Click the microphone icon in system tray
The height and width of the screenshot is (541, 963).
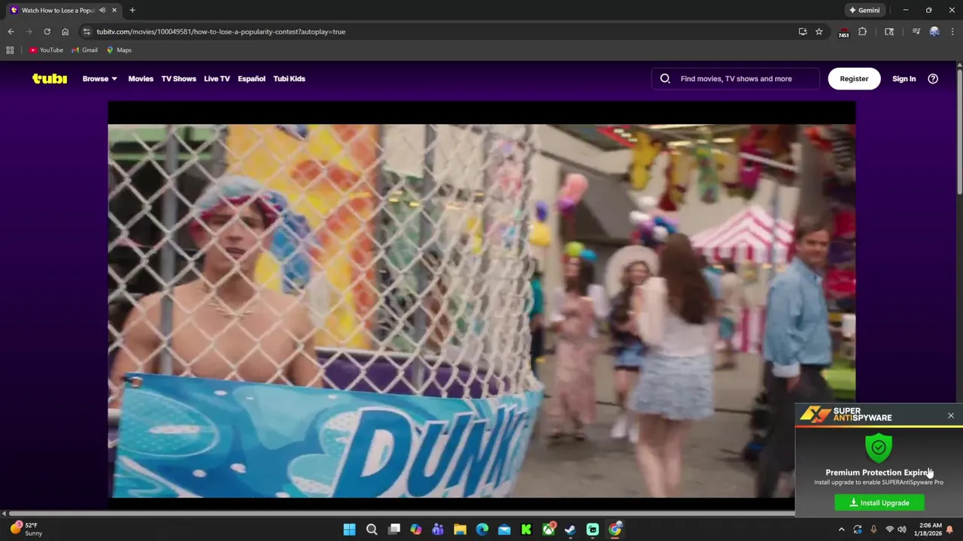[x=873, y=529]
